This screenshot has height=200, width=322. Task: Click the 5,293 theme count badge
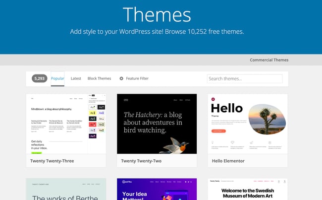tap(39, 78)
